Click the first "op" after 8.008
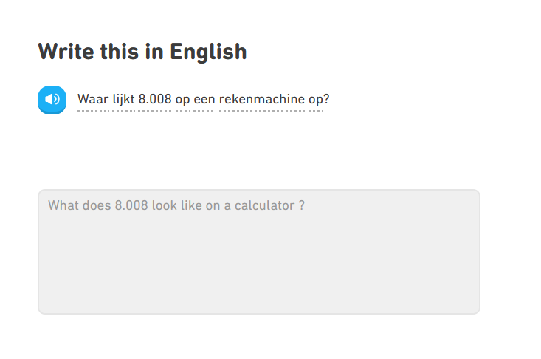Image resolution: width=541 pixels, height=359 pixels. click(x=183, y=99)
